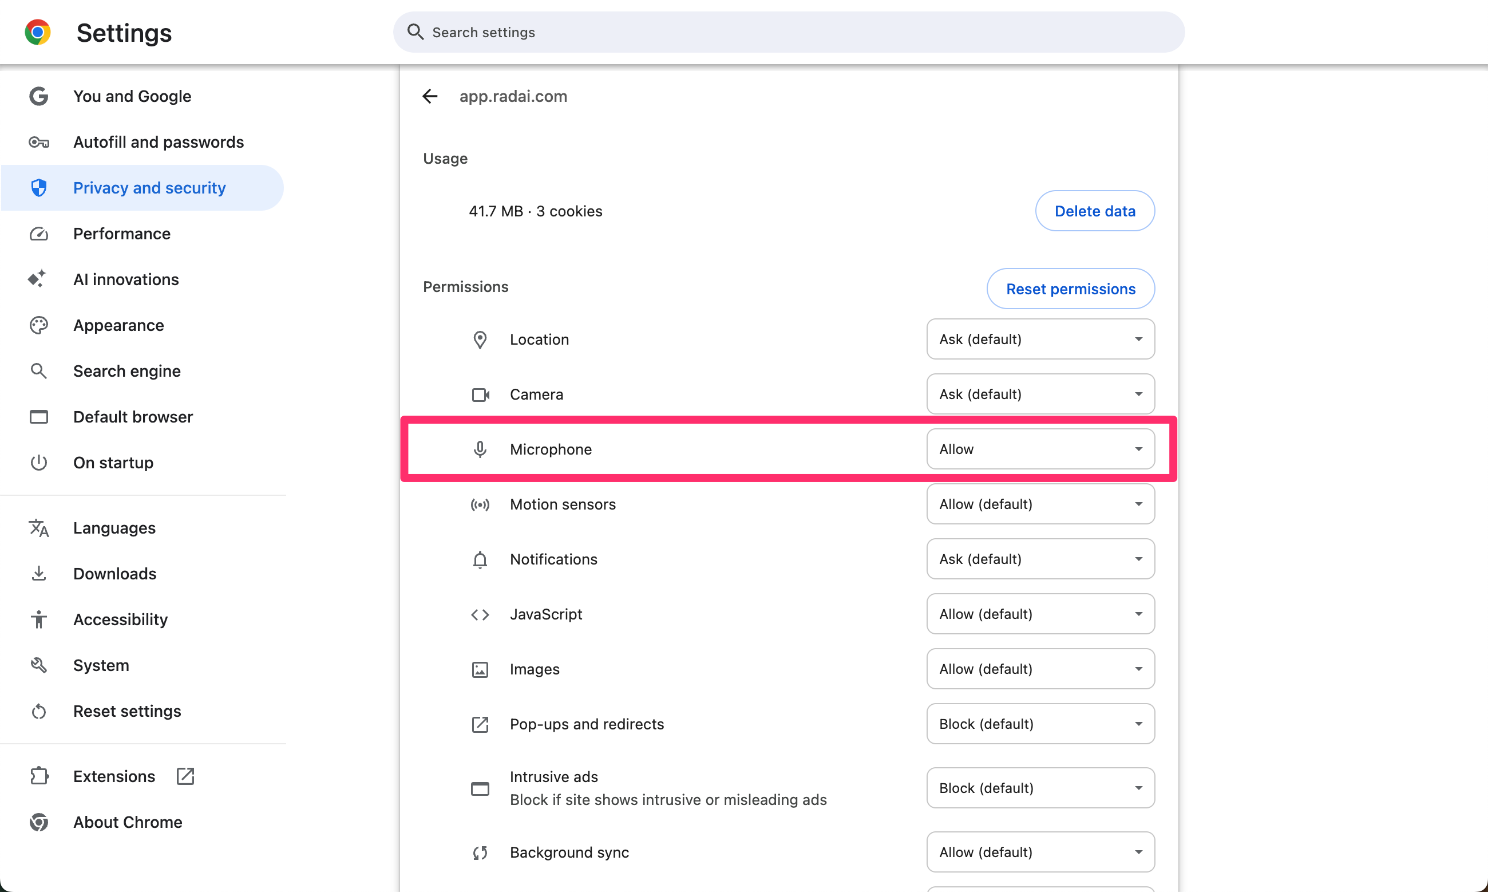Click the Pop-ups and redirects icon

[x=480, y=724]
